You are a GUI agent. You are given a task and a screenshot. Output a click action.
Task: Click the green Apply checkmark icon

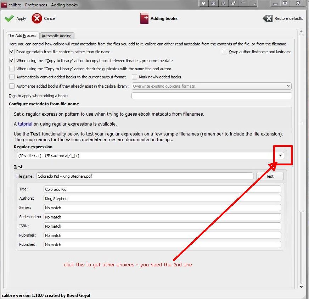pos(9,18)
